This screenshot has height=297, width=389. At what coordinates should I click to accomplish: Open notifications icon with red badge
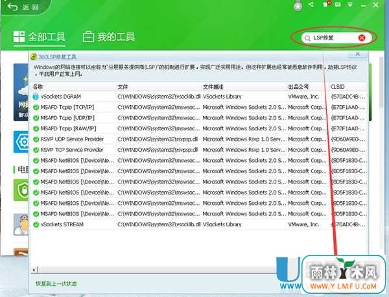[x=327, y=5]
